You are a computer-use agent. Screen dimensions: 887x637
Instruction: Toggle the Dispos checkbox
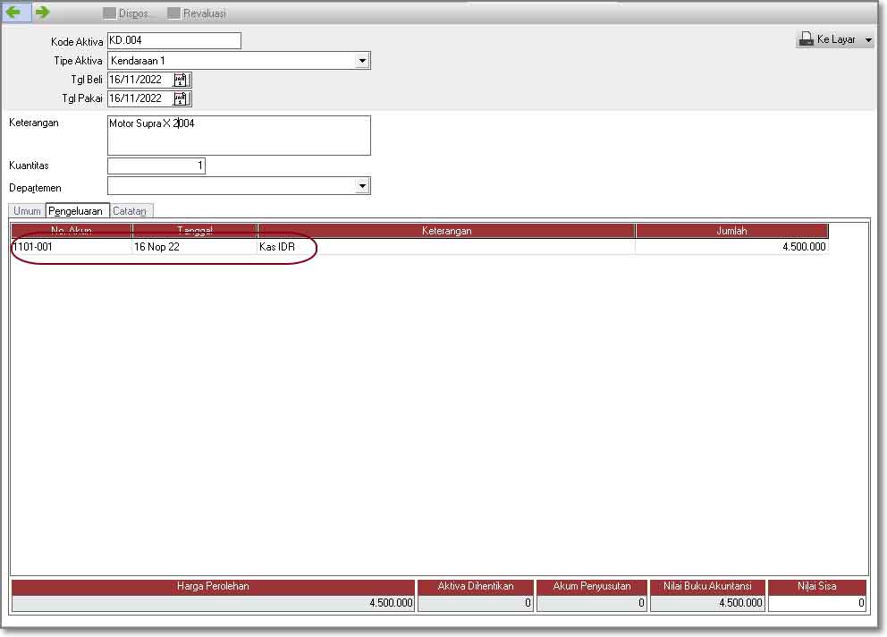[109, 13]
